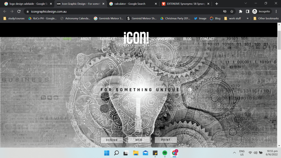The height and width of the screenshot is (158, 281).
Task: Click the browser forward arrow
Action: pos(12,12)
